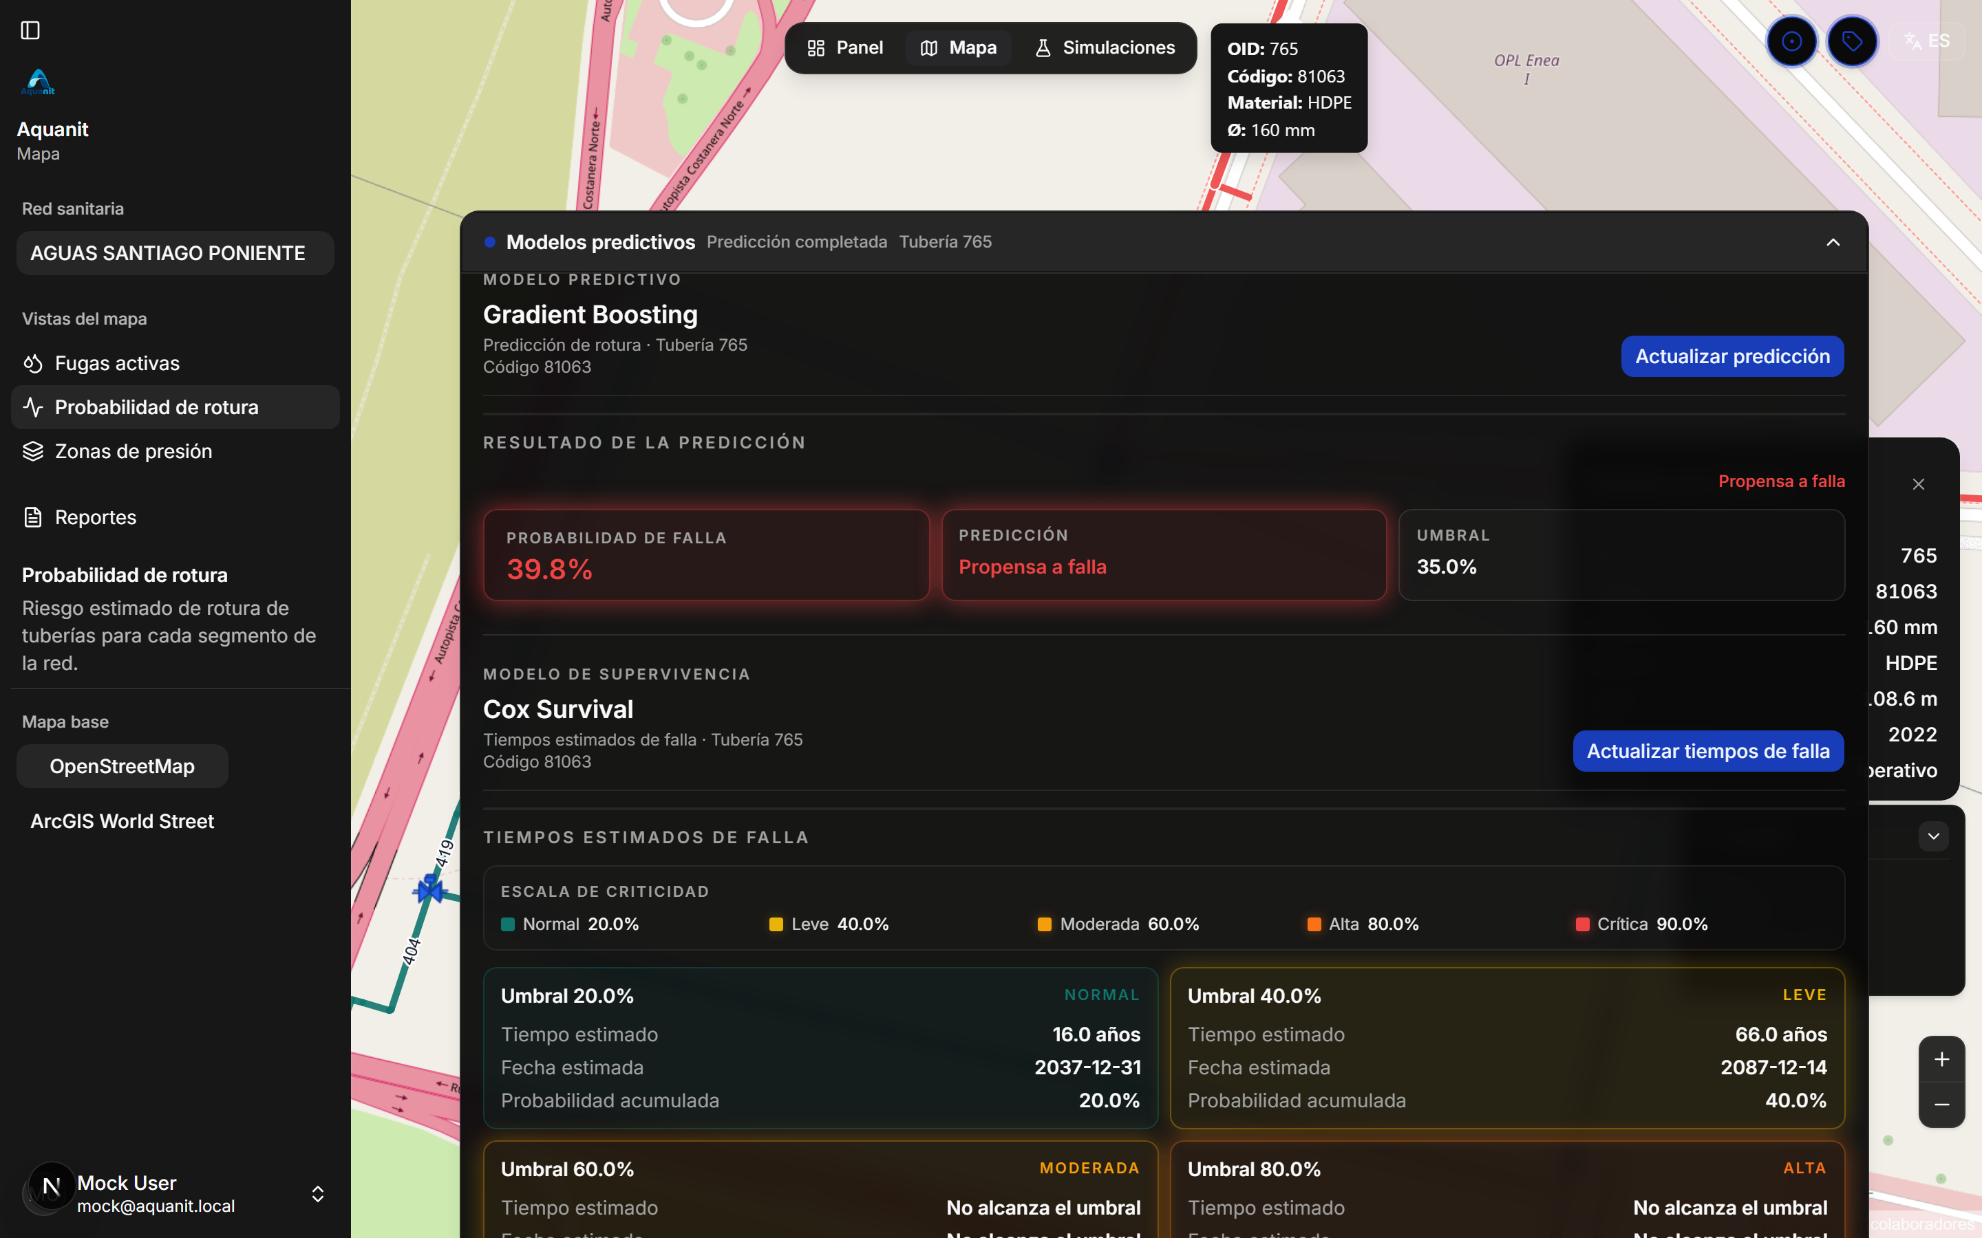Click the Alta orange criticality swatch
Image resolution: width=1982 pixels, height=1238 pixels.
pos(1314,924)
